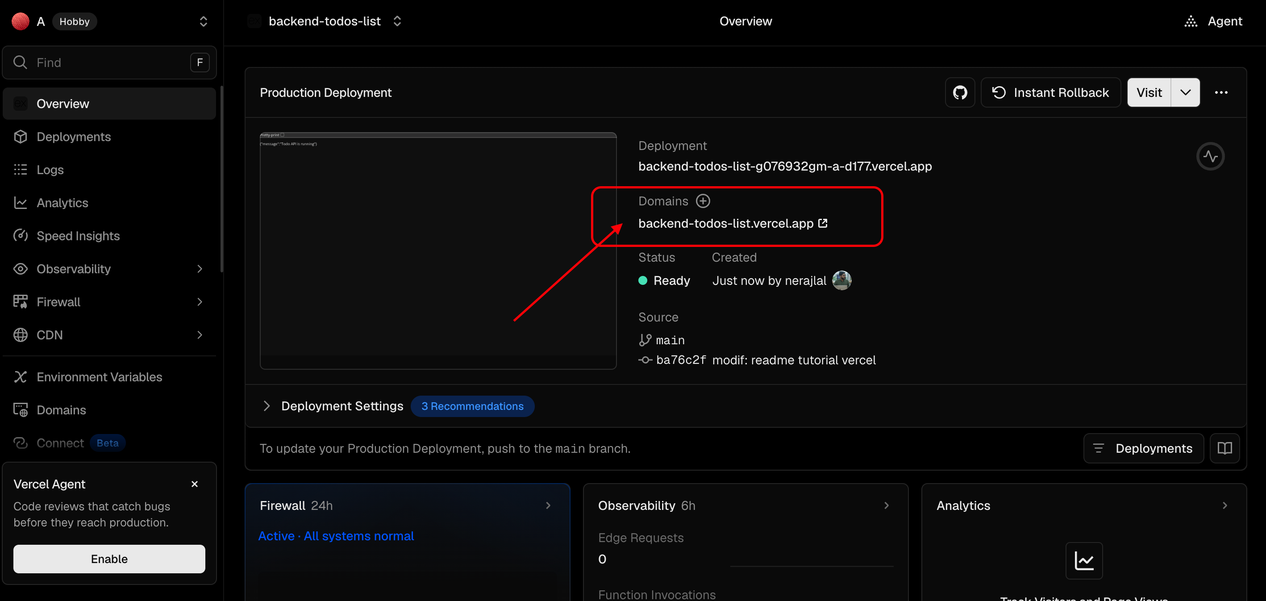Click the Deployments cube icon in sidebar
1266x601 pixels.
[x=20, y=137]
